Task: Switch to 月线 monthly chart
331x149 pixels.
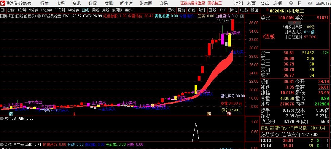Action: (105, 10)
